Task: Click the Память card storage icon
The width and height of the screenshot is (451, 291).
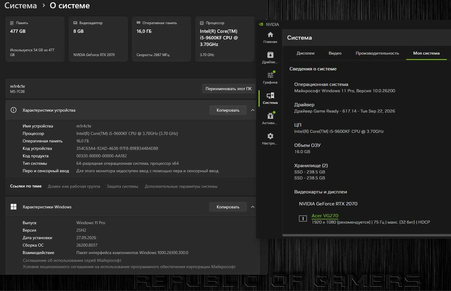Action: coord(12,23)
